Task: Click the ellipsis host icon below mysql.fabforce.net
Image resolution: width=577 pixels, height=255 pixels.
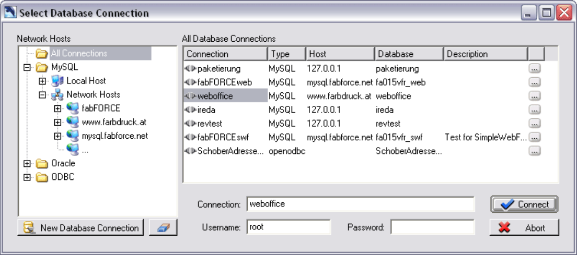Action: tap(73, 150)
